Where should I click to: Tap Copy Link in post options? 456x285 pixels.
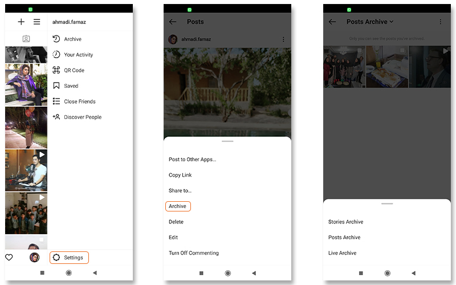(x=180, y=175)
